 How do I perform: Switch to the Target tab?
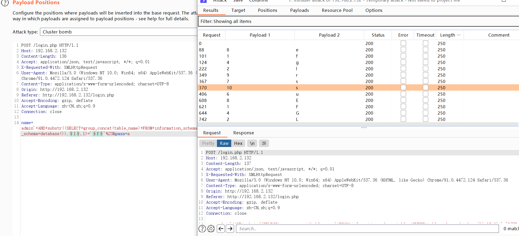click(238, 10)
